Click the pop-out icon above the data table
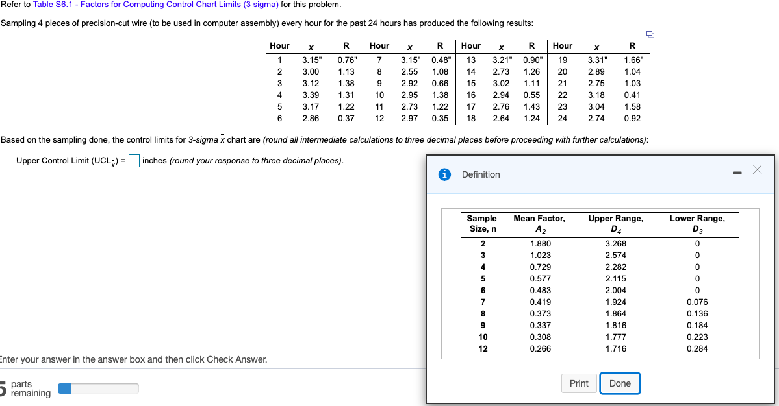 (650, 34)
